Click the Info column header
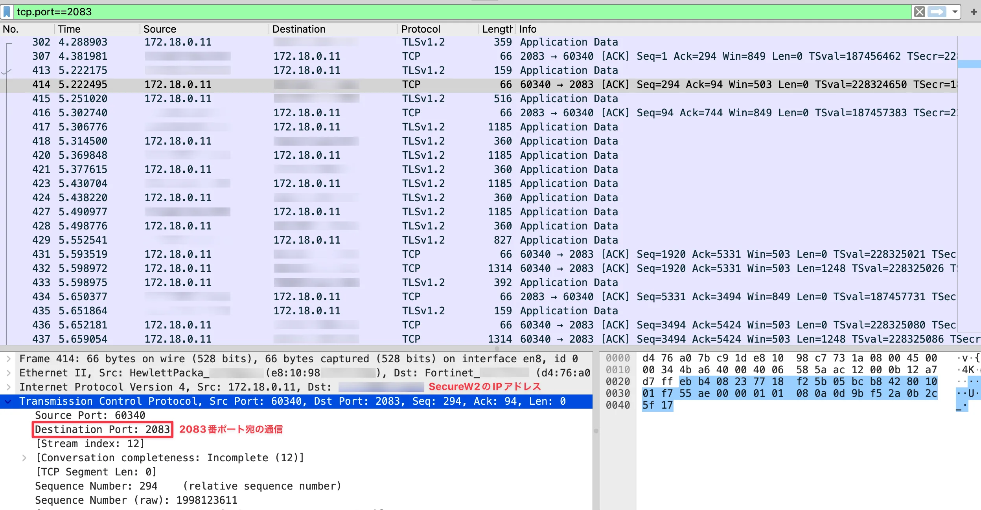Viewport: 981px width, 510px height. 528,29
